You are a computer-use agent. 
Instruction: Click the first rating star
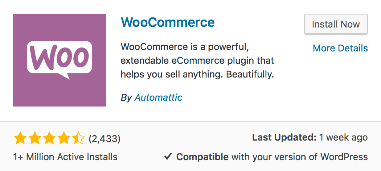(20, 138)
